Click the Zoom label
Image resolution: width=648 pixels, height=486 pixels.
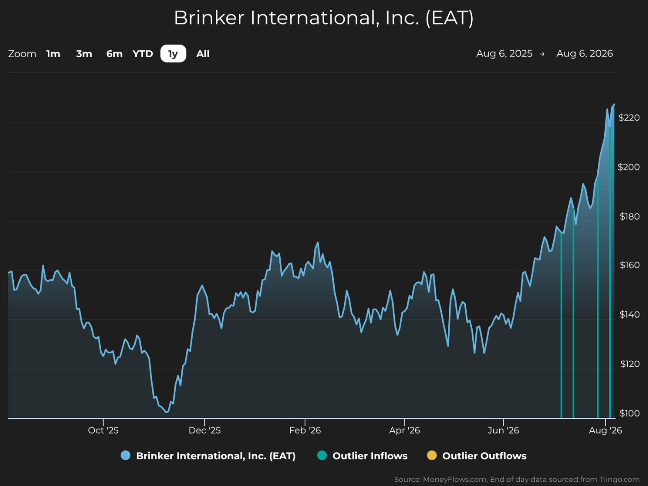(22, 54)
